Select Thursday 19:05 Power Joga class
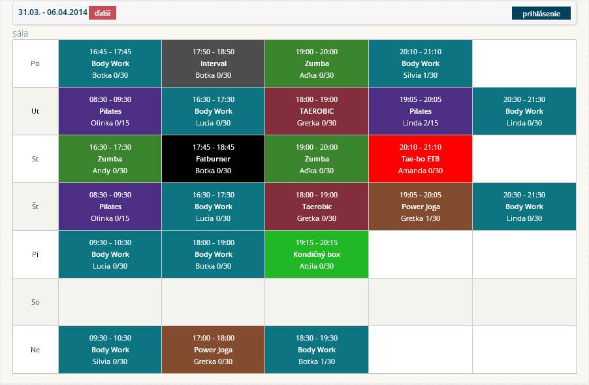The height and width of the screenshot is (385, 589). (x=420, y=207)
